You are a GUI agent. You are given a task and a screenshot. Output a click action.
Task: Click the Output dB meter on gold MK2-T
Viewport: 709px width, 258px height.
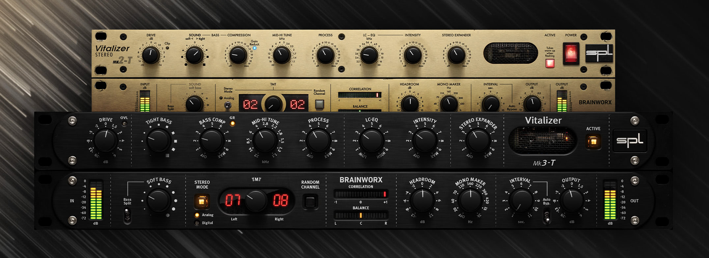point(562,101)
